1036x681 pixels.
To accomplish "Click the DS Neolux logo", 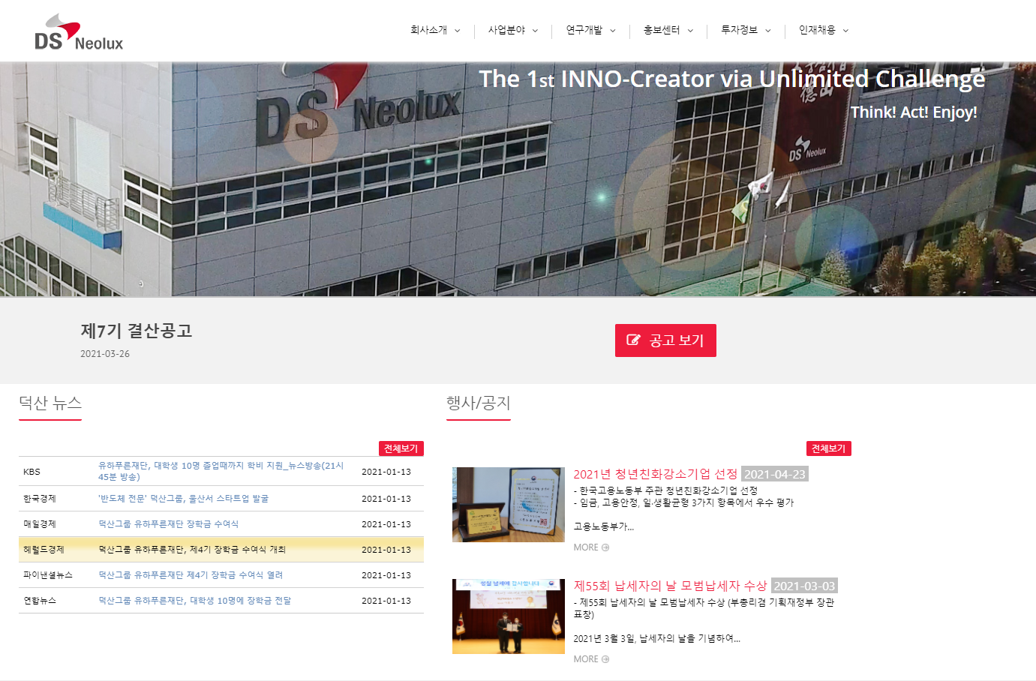I will (x=79, y=32).
